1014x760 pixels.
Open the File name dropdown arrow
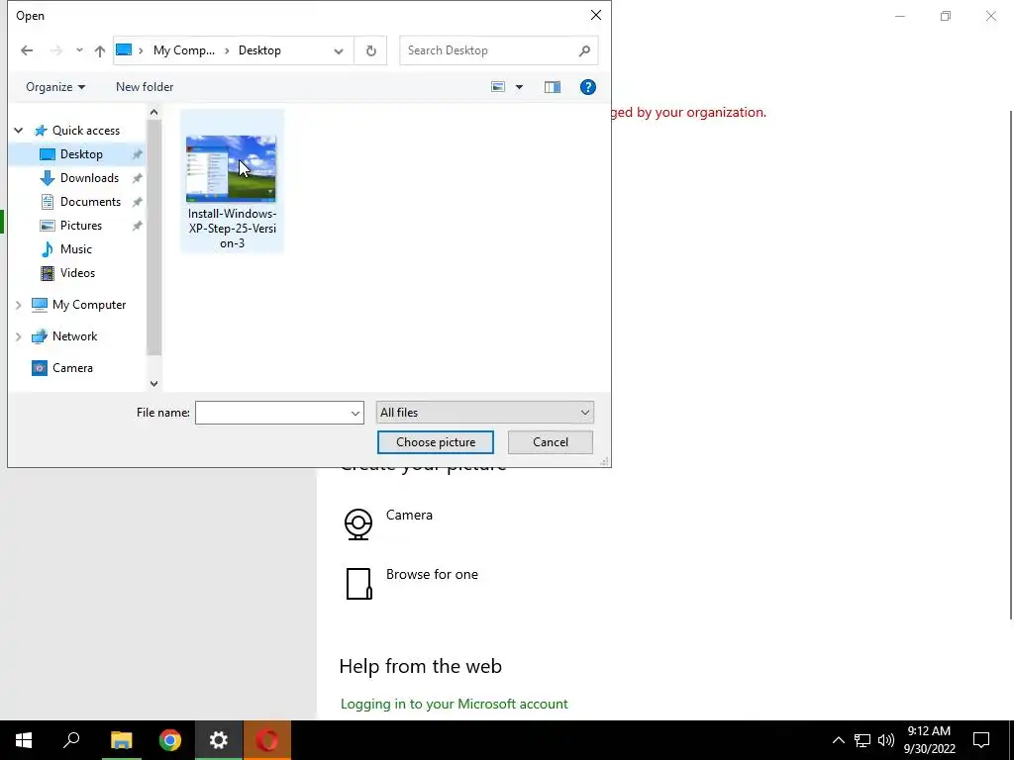[x=355, y=413]
